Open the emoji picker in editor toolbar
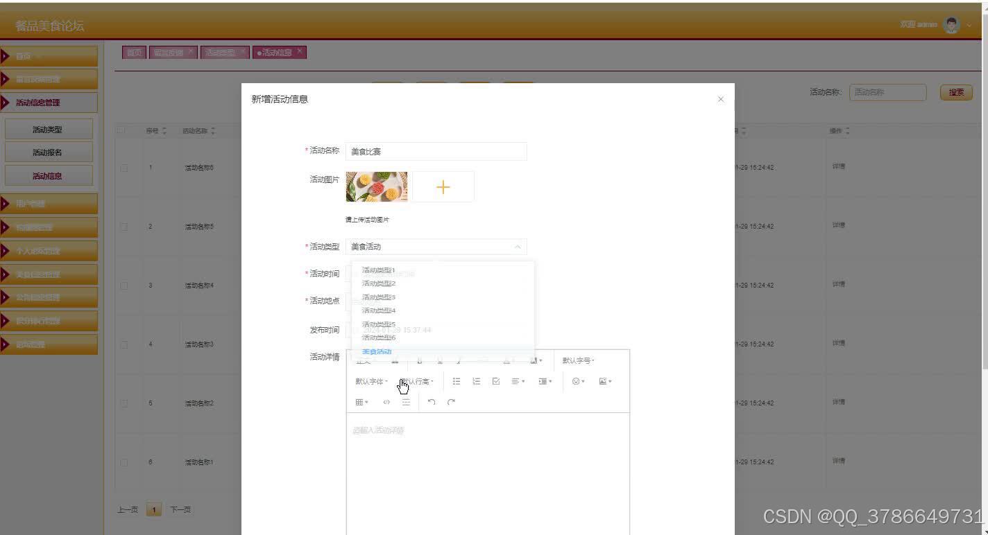988x535 pixels. 578,381
